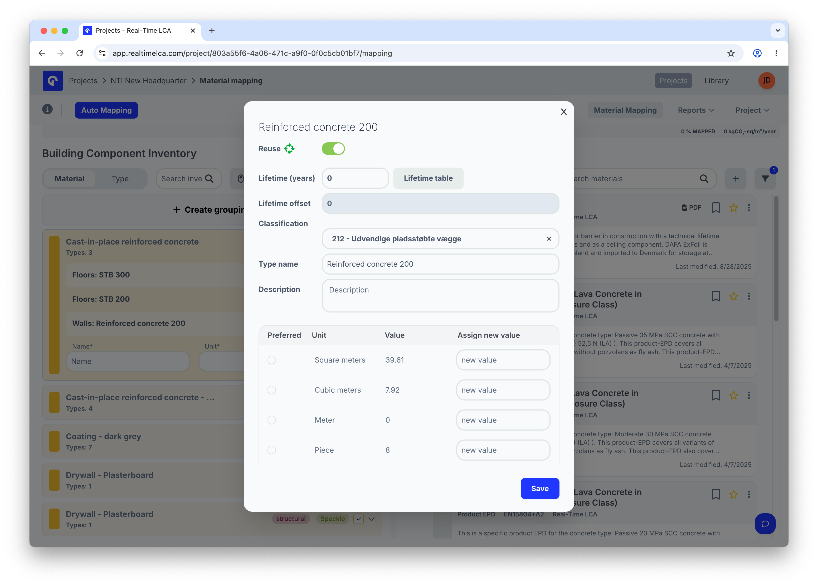Viewport: 818px width, 586px height.
Task: Go to Projects breadcrumb link
Action: pos(83,80)
